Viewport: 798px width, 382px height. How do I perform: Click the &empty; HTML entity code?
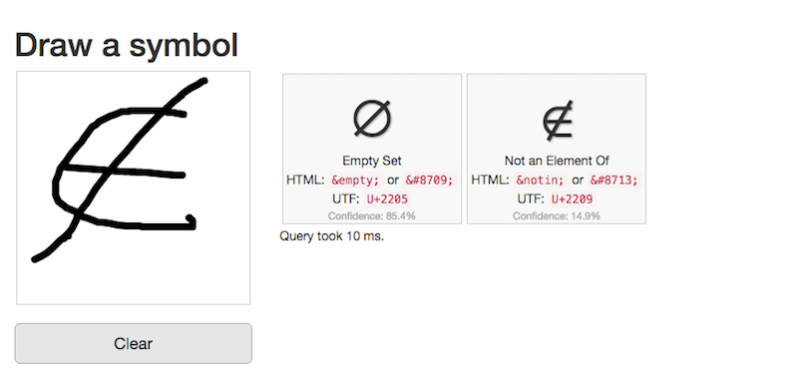[x=355, y=181]
